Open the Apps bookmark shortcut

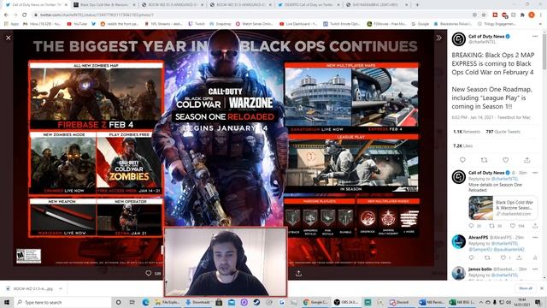pos(11,24)
